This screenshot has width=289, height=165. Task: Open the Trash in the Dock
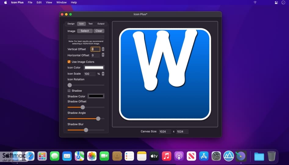[272, 156]
